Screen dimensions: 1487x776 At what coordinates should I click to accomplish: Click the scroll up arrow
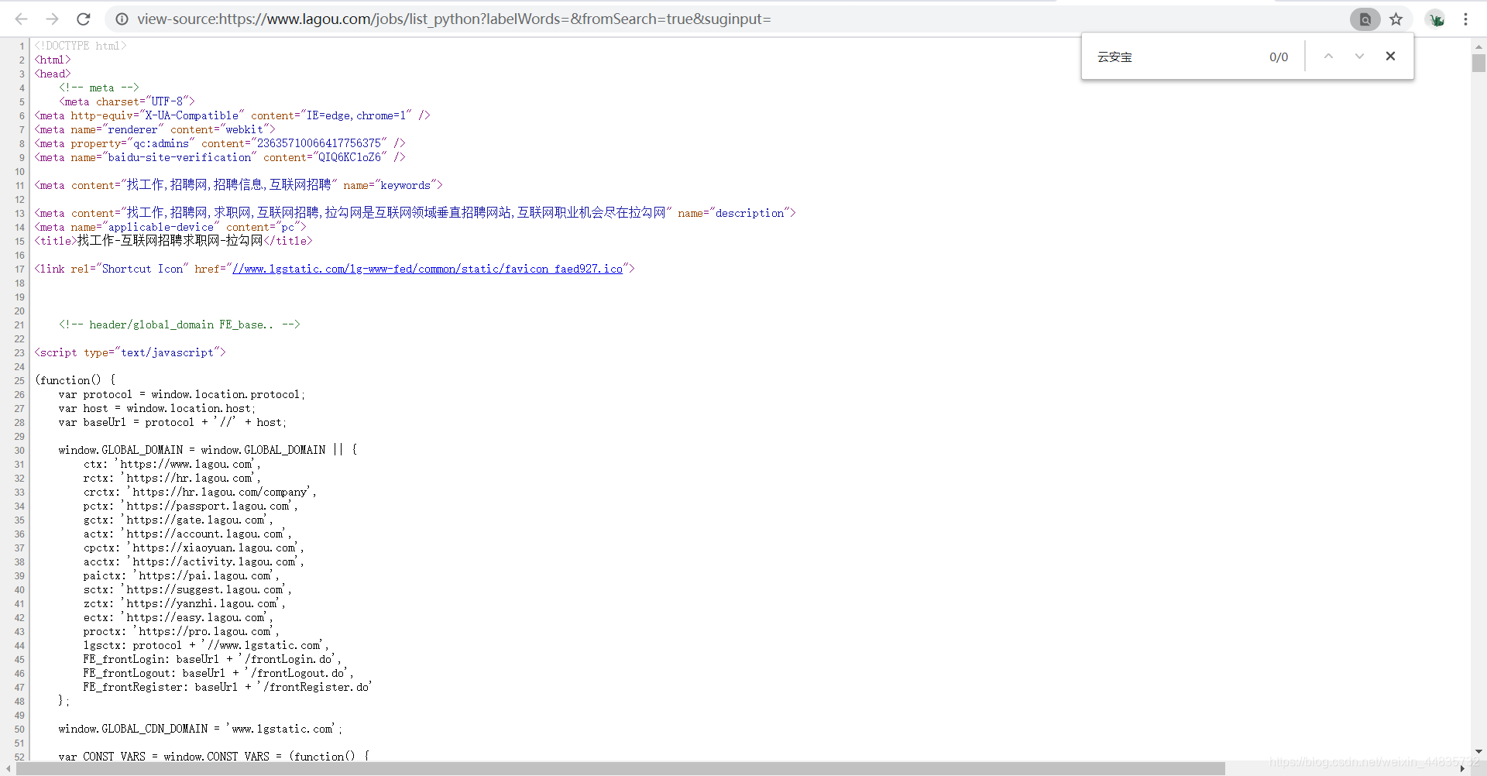tap(1478, 46)
